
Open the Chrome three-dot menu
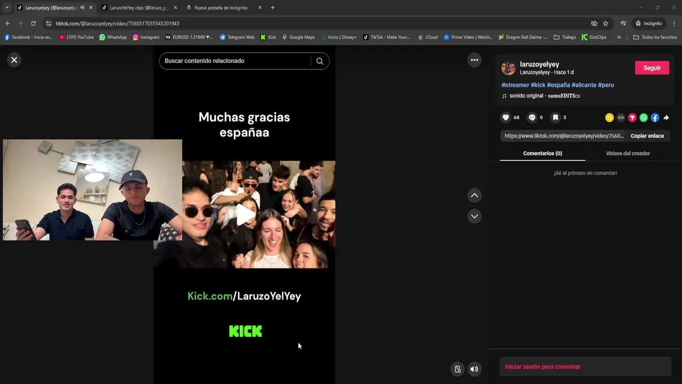[x=674, y=23]
